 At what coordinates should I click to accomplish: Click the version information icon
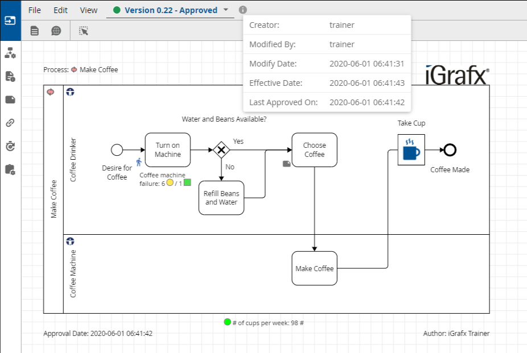coord(243,10)
